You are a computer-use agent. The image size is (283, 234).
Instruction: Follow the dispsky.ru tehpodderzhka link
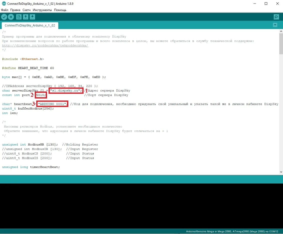[x=45, y=45]
